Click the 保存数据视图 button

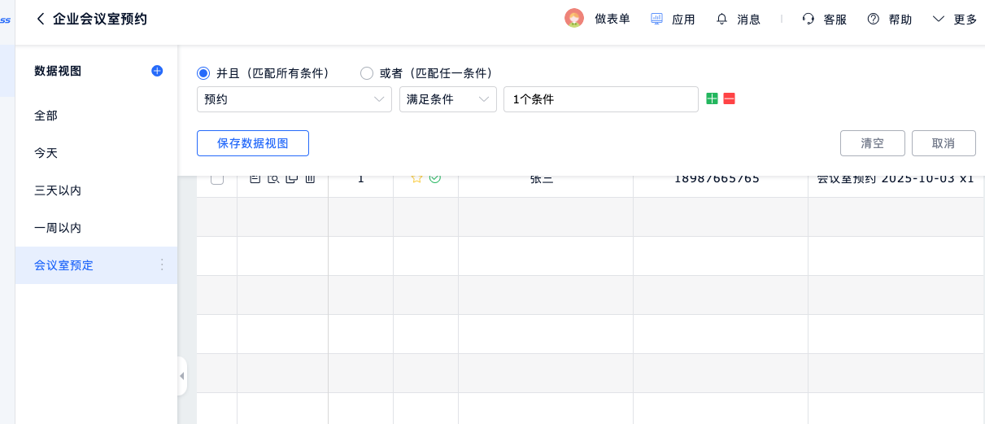point(253,143)
